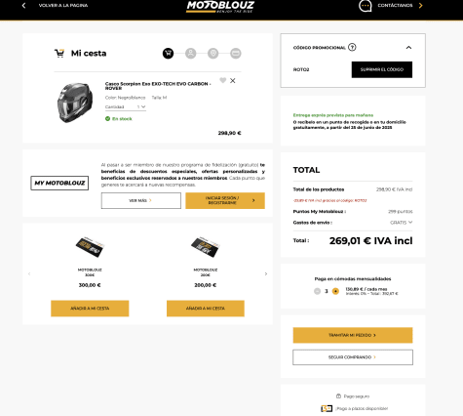Click Tramitar mi pedido button
Image resolution: width=463 pixels, height=416 pixels.
pyautogui.click(x=353, y=335)
